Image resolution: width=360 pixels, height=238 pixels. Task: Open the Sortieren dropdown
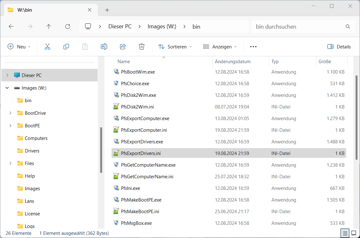(x=175, y=47)
